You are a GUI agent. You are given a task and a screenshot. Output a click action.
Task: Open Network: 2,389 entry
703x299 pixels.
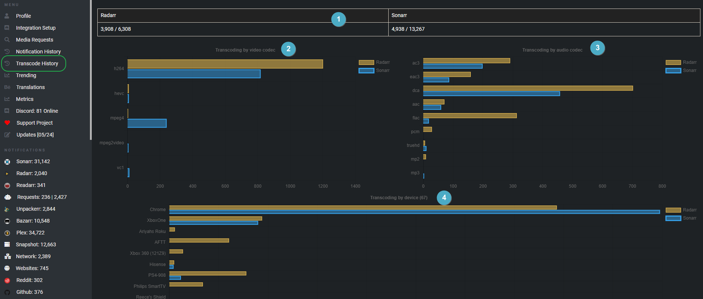(x=33, y=256)
